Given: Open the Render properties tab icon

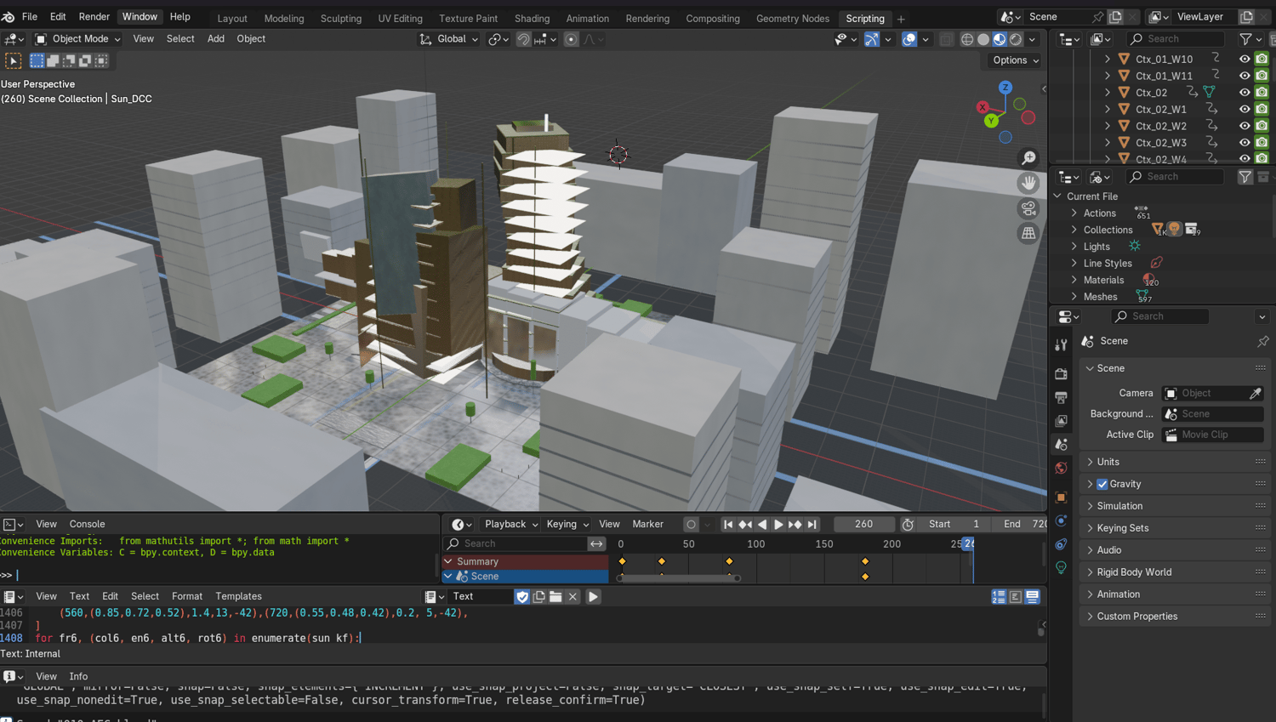Looking at the screenshot, I should tap(1061, 374).
